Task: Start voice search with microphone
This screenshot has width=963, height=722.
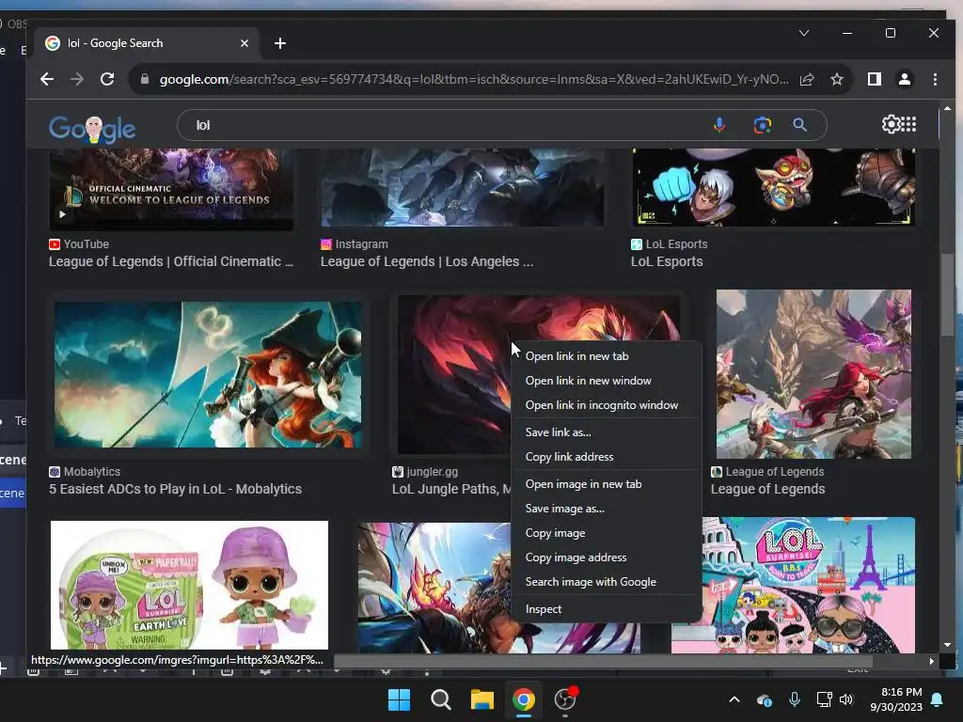Action: click(719, 125)
